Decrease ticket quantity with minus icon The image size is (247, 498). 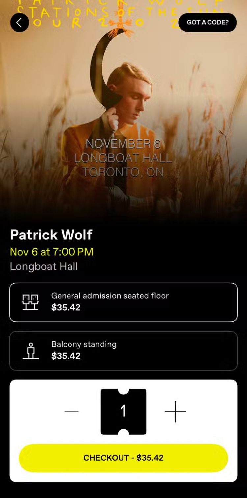(x=71, y=411)
